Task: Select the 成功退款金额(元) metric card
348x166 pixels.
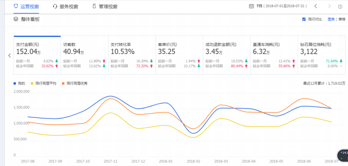Action: click(x=226, y=55)
